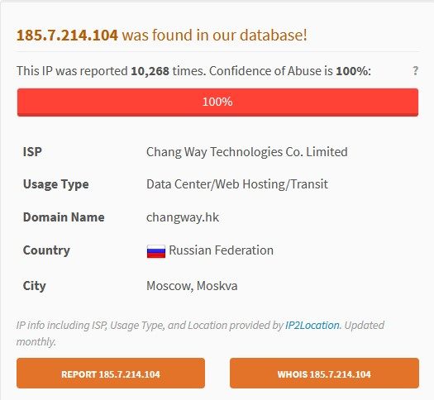Click the Data Center/Web Hosting/Transit text
The width and height of the screenshot is (434, 400).
237,184
